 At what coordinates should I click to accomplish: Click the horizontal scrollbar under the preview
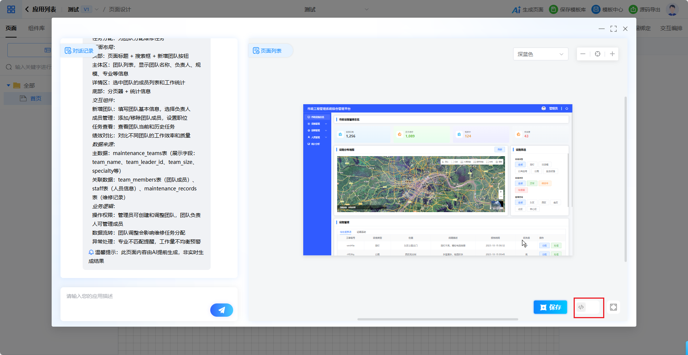(x=438, y=319)
